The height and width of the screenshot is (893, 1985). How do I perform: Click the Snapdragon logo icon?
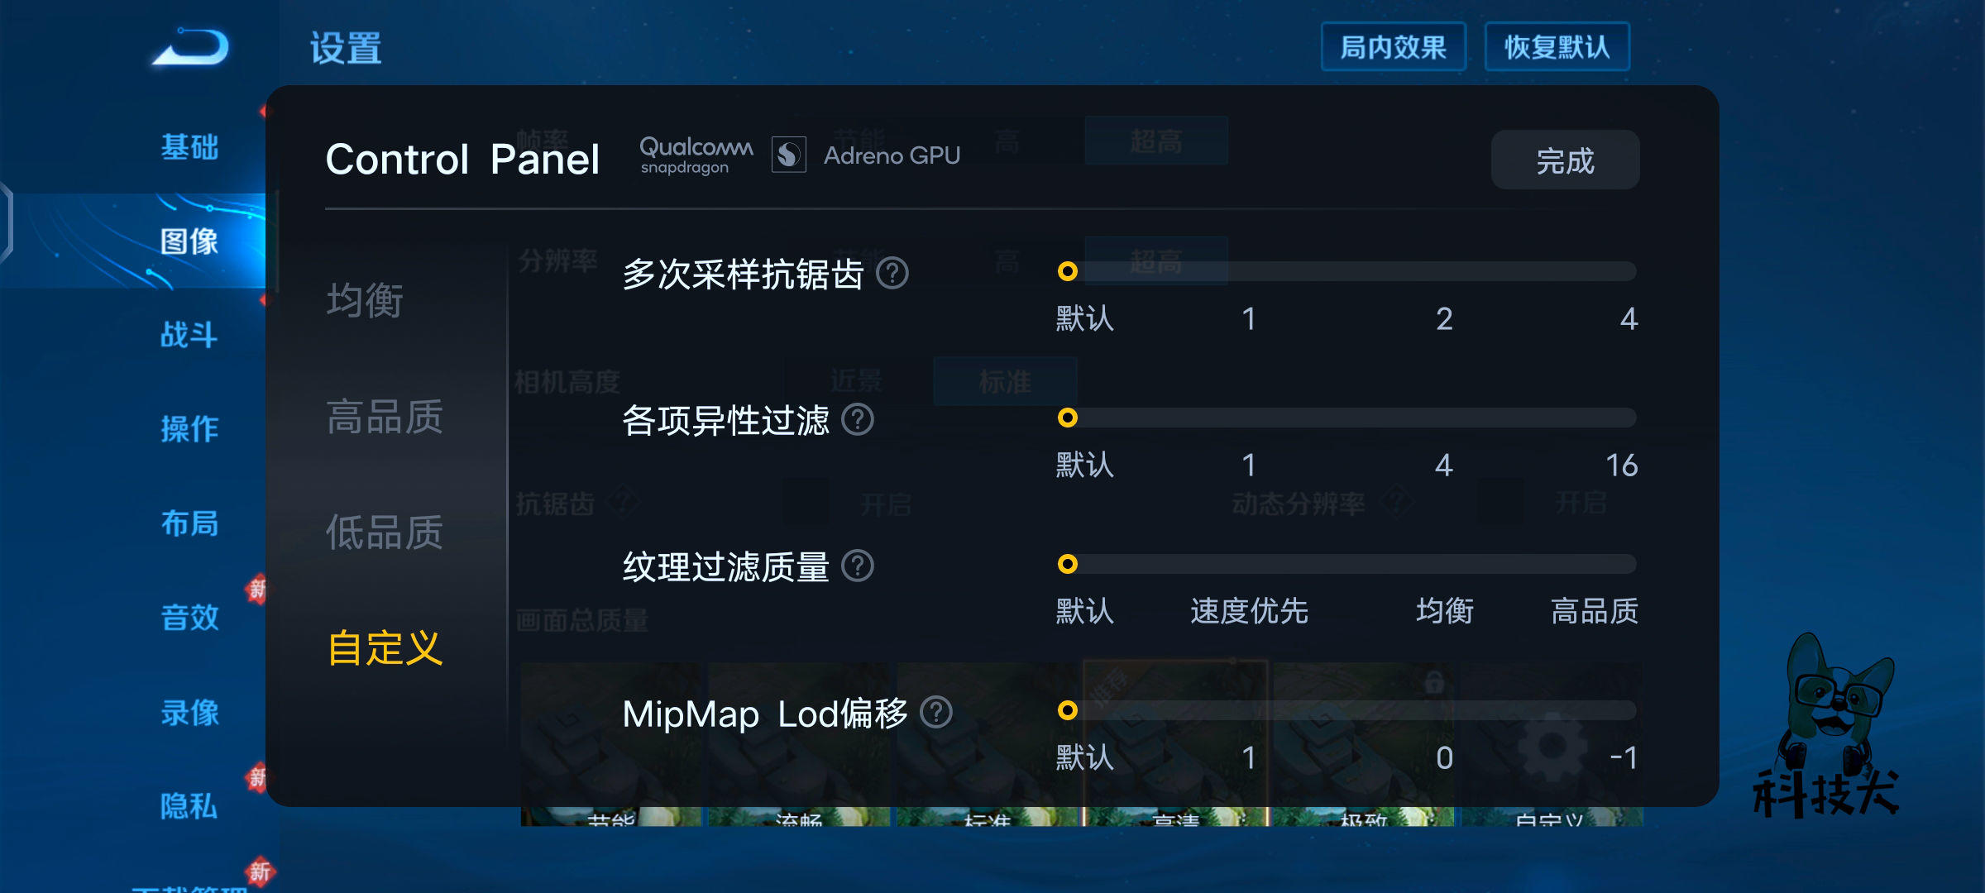789,155
